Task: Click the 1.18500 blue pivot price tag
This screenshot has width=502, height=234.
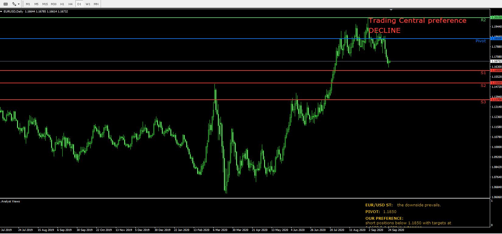Action: (496, 39)
